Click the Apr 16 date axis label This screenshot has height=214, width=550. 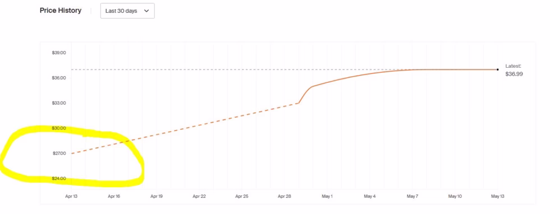113,197
